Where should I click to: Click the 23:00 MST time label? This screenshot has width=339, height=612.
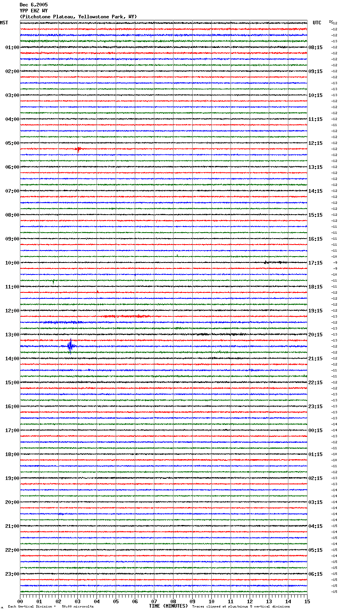12,574
